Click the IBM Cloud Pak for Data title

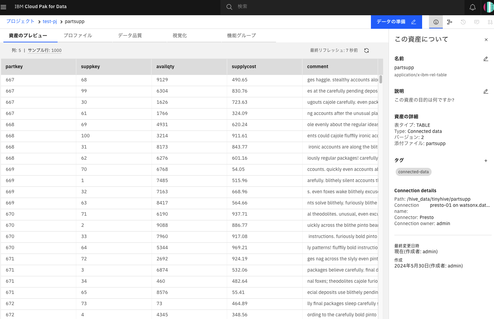point(41,7)
